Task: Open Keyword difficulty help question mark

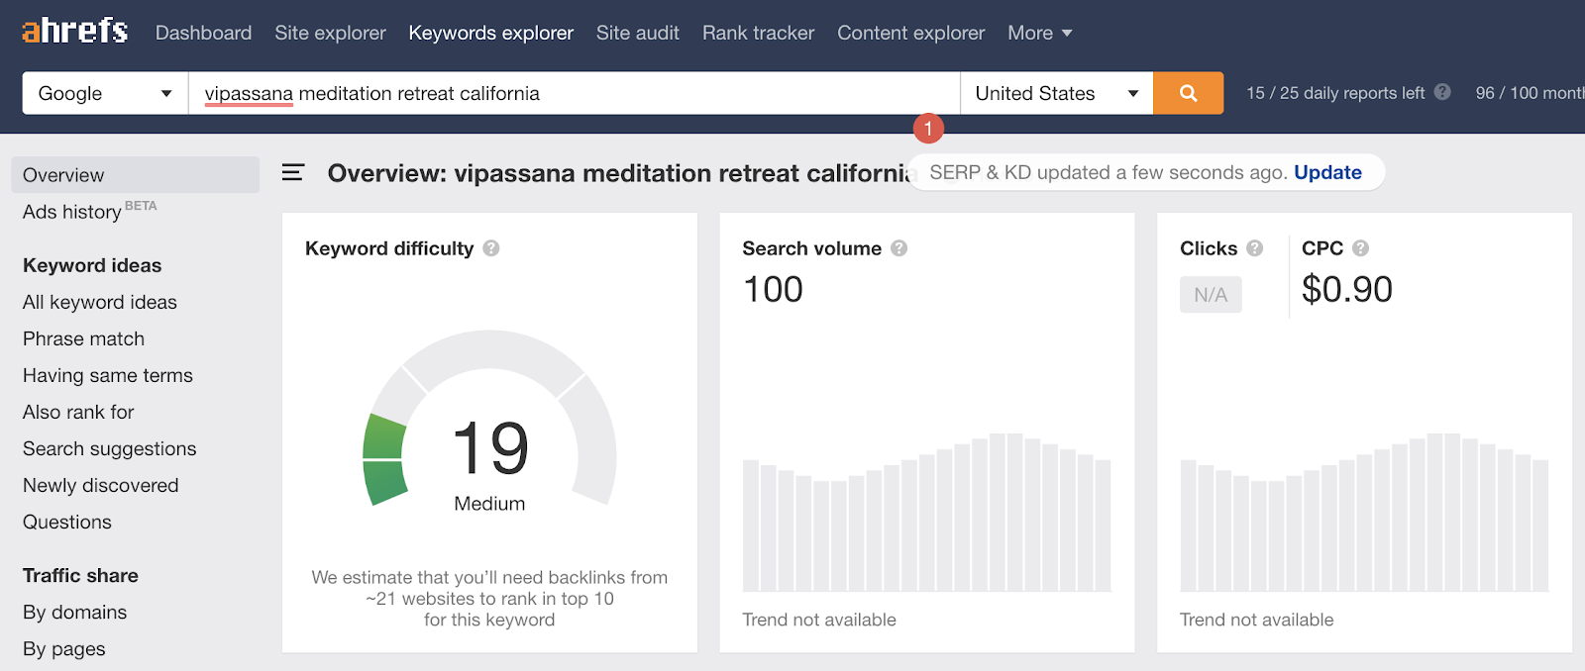Action: click(491, 248)
